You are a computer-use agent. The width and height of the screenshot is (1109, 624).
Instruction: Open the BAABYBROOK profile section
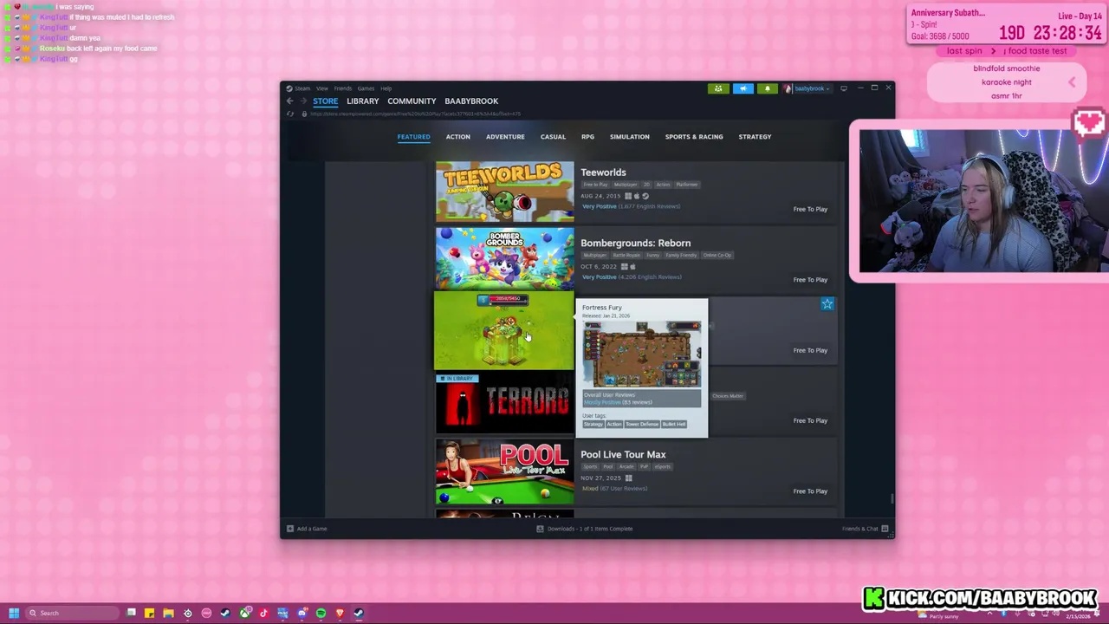pos(471,101)
